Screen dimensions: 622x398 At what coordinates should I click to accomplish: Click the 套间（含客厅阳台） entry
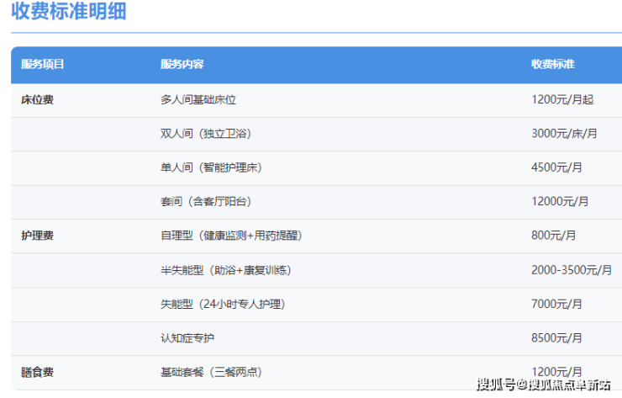click(205, 202)
